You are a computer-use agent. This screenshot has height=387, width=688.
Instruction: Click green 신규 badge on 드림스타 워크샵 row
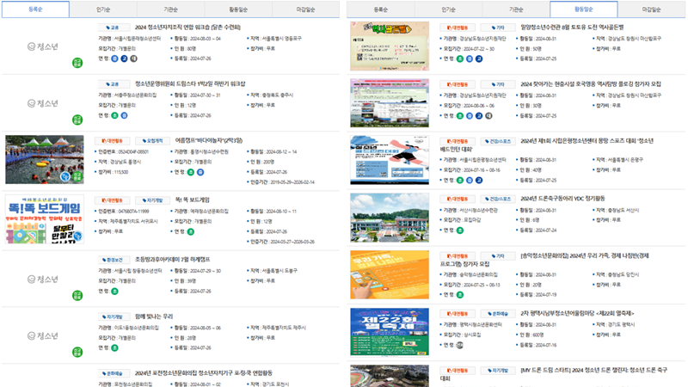click(77, 120)
